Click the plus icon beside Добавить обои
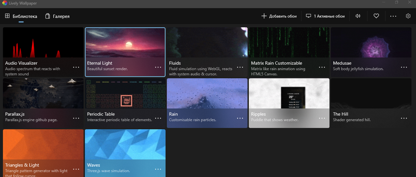Image resolution: width=416 pixels, height=177 pixels. tap(264, 16)
